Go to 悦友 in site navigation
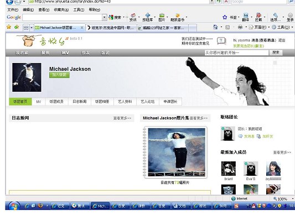The height and width of the screenshot is (221, 295). tap(85, 53)
